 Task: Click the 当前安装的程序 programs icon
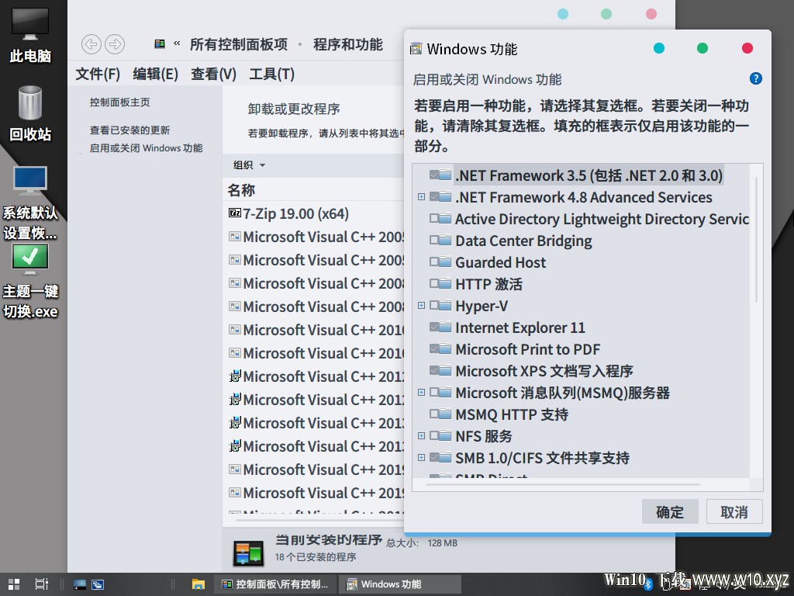pos(248,553)
